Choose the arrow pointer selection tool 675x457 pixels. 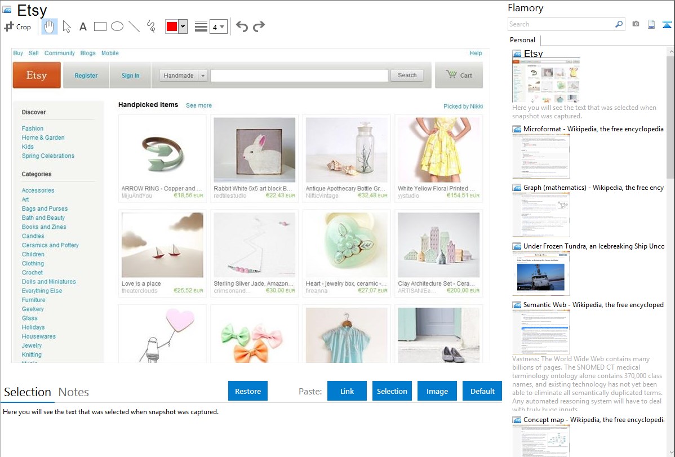click(66, 26)
